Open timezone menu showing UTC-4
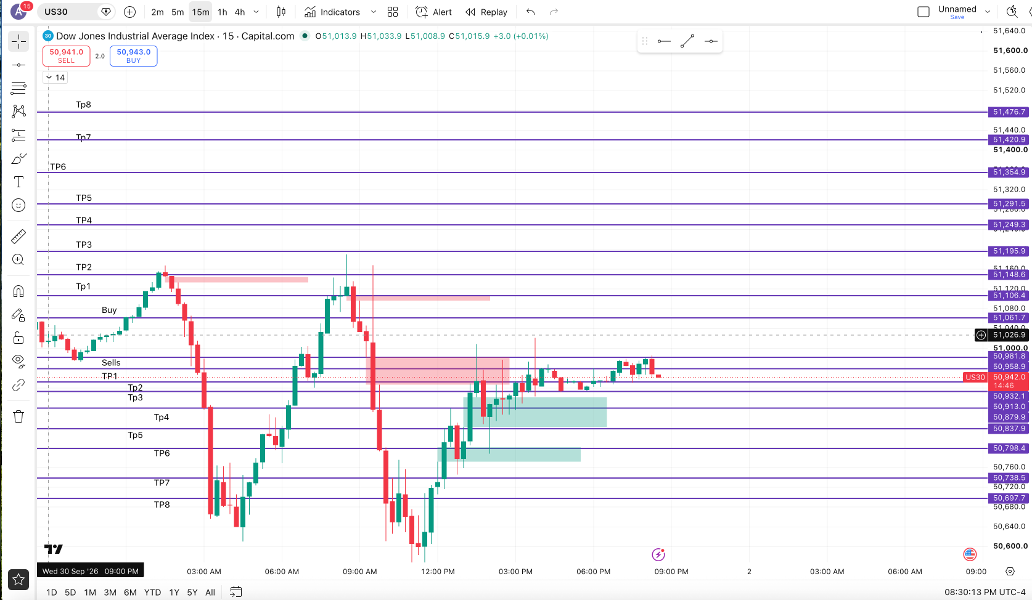The height and width of the screenshot is (600, 1032). pos(985,592)
